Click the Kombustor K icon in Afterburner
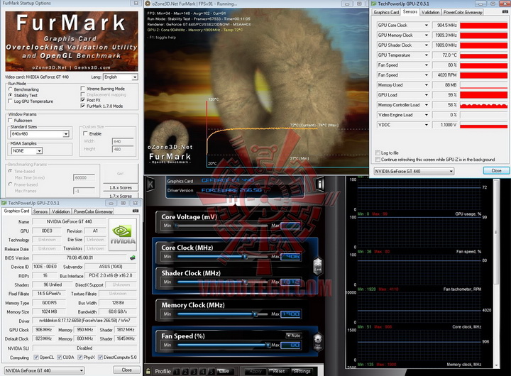Viewport: 511px width, 376px height. (150, 184)
